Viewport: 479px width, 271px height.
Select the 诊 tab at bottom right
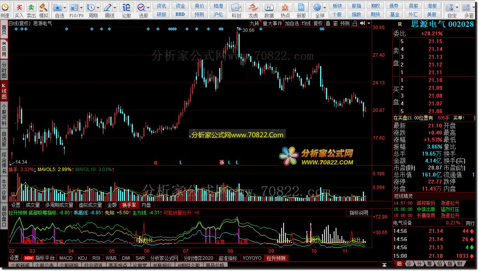point(409,264)
